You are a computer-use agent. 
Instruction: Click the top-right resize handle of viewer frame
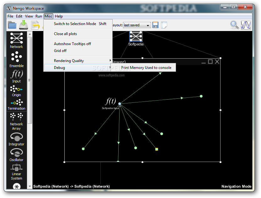pos(221,58)
